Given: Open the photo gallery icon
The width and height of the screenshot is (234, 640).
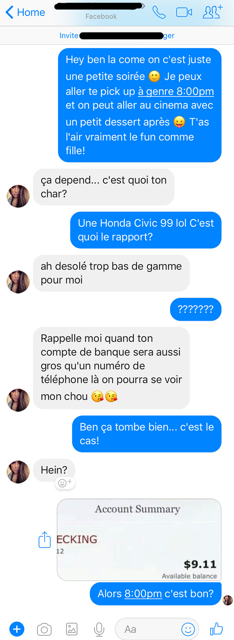Looking at the screenshot, I should [x=72, y=629].
